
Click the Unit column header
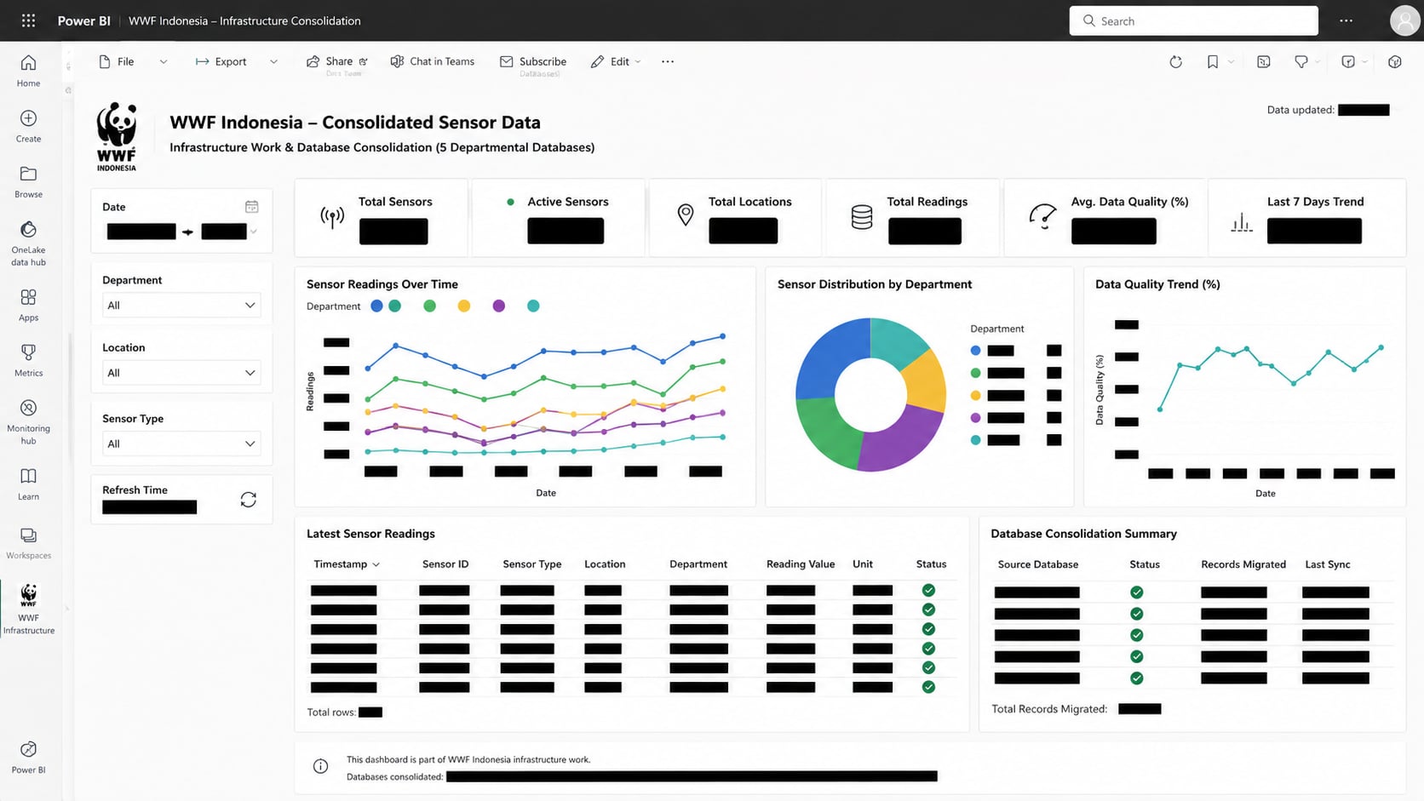coord(863,564)
